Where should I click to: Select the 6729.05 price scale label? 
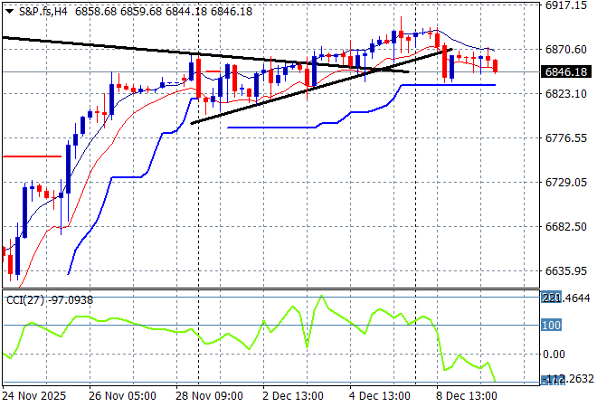(x=565, y=183)
